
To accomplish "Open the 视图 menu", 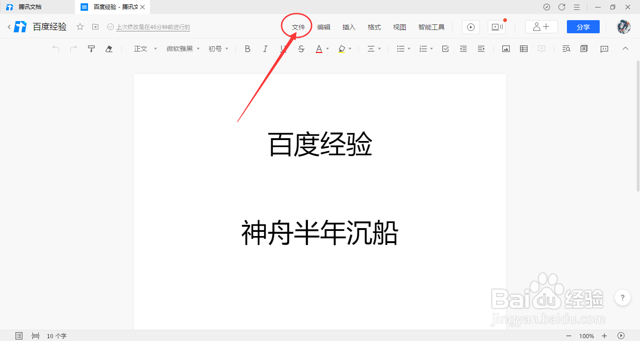I will [400, 27].
